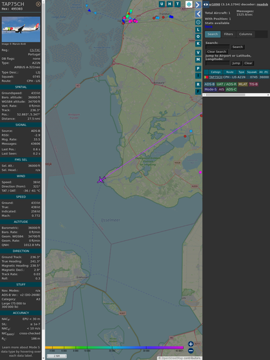Screen dimensions: 270x360
Task: Close the TAP75CH info panel
Action: pos(38,4)
